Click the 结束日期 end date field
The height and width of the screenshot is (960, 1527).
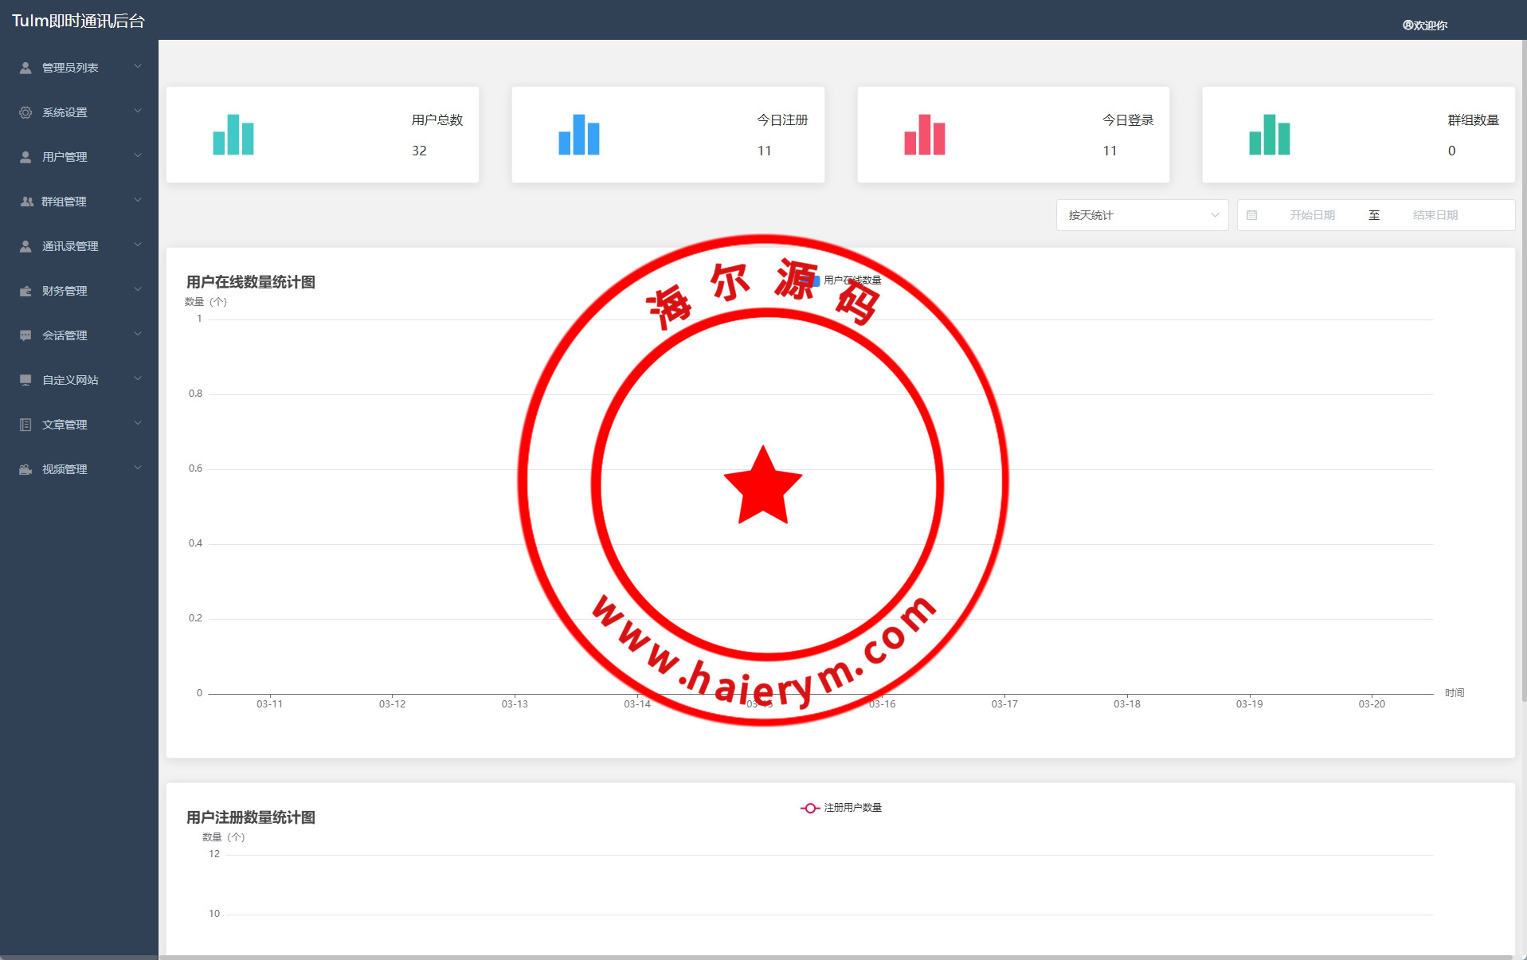tap(1435, 215)
